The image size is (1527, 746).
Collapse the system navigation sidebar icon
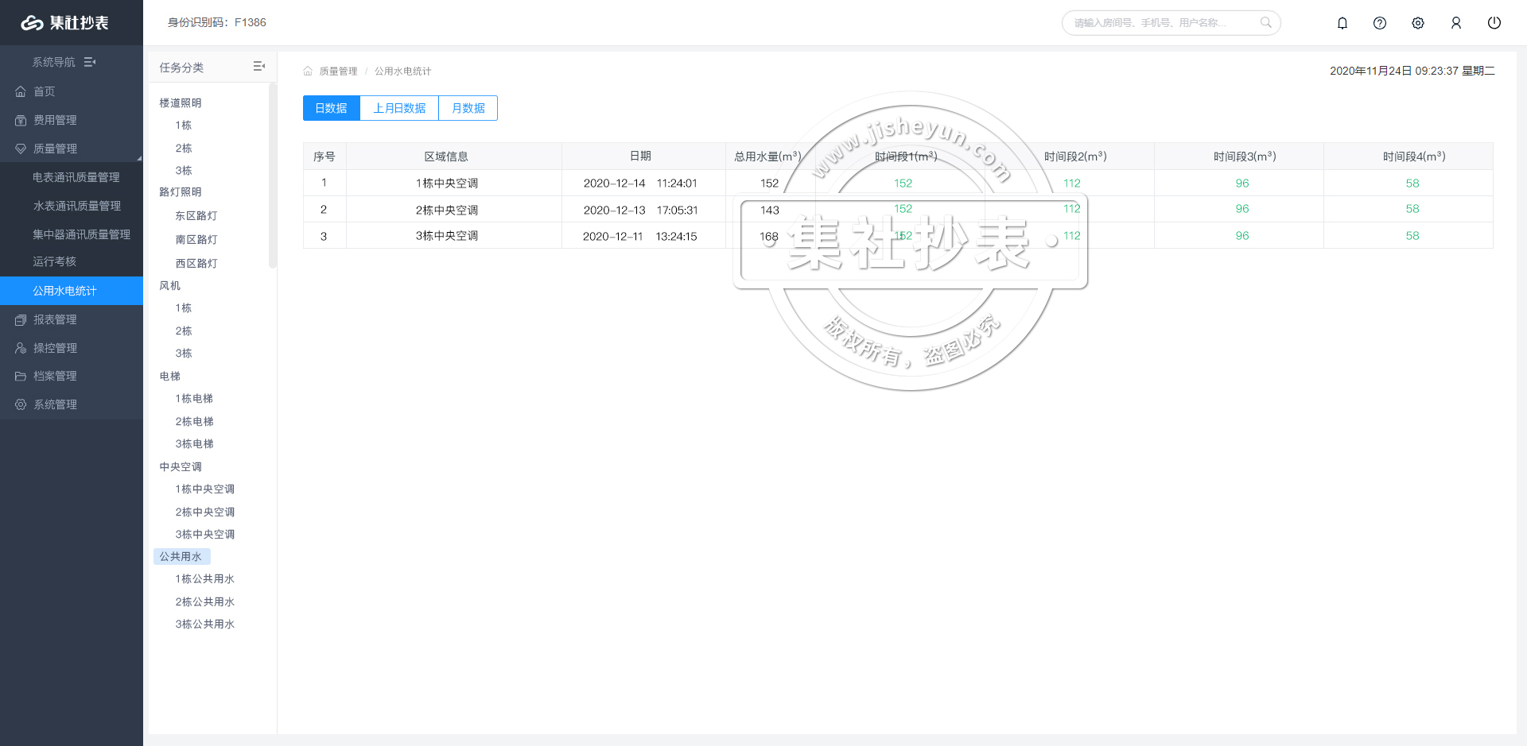pyautogui.click(x=90, y=62)
